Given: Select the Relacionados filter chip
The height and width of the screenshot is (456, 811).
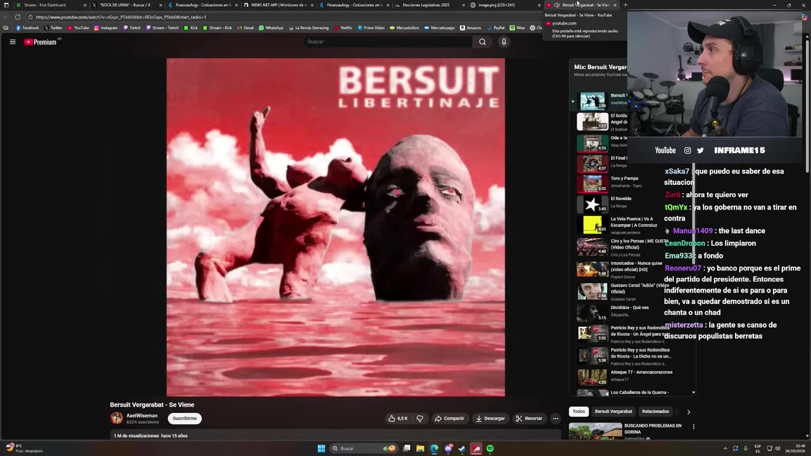Looking at the screenshot, I should (x=655, y=412).
